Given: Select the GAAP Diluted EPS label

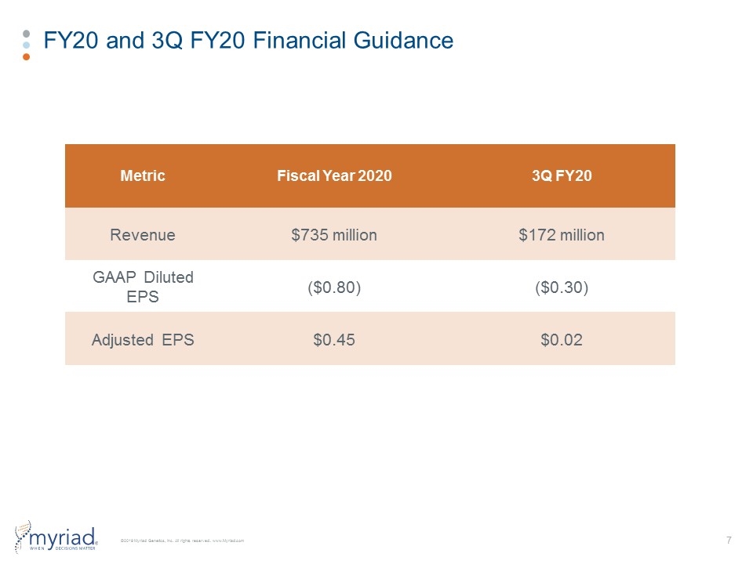Looking at the screenshot, I should (143, 287).
